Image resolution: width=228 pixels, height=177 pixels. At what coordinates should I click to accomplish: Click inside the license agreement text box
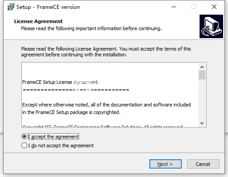(110, 95)
